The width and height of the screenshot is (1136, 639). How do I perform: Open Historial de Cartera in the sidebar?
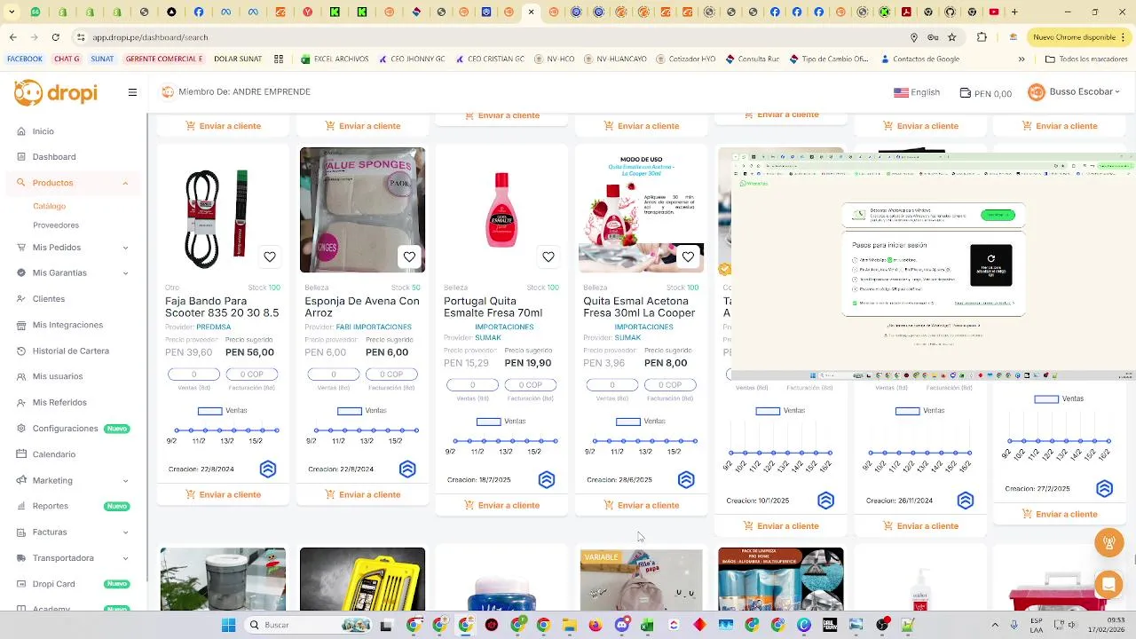[73, 351]
